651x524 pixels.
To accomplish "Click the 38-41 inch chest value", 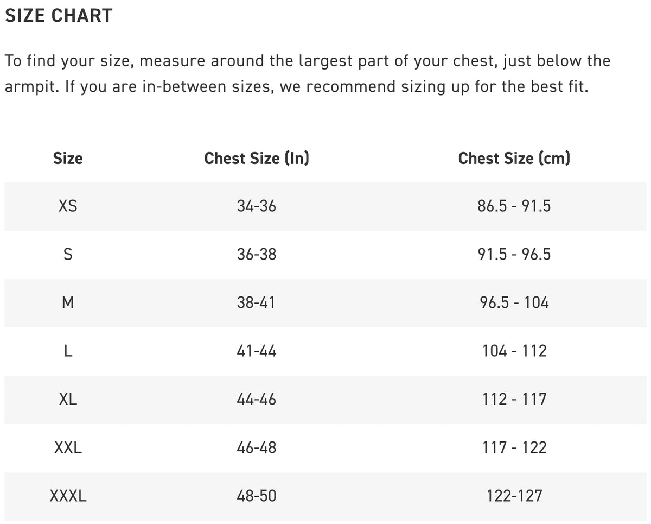I will [x=257, y=302].
